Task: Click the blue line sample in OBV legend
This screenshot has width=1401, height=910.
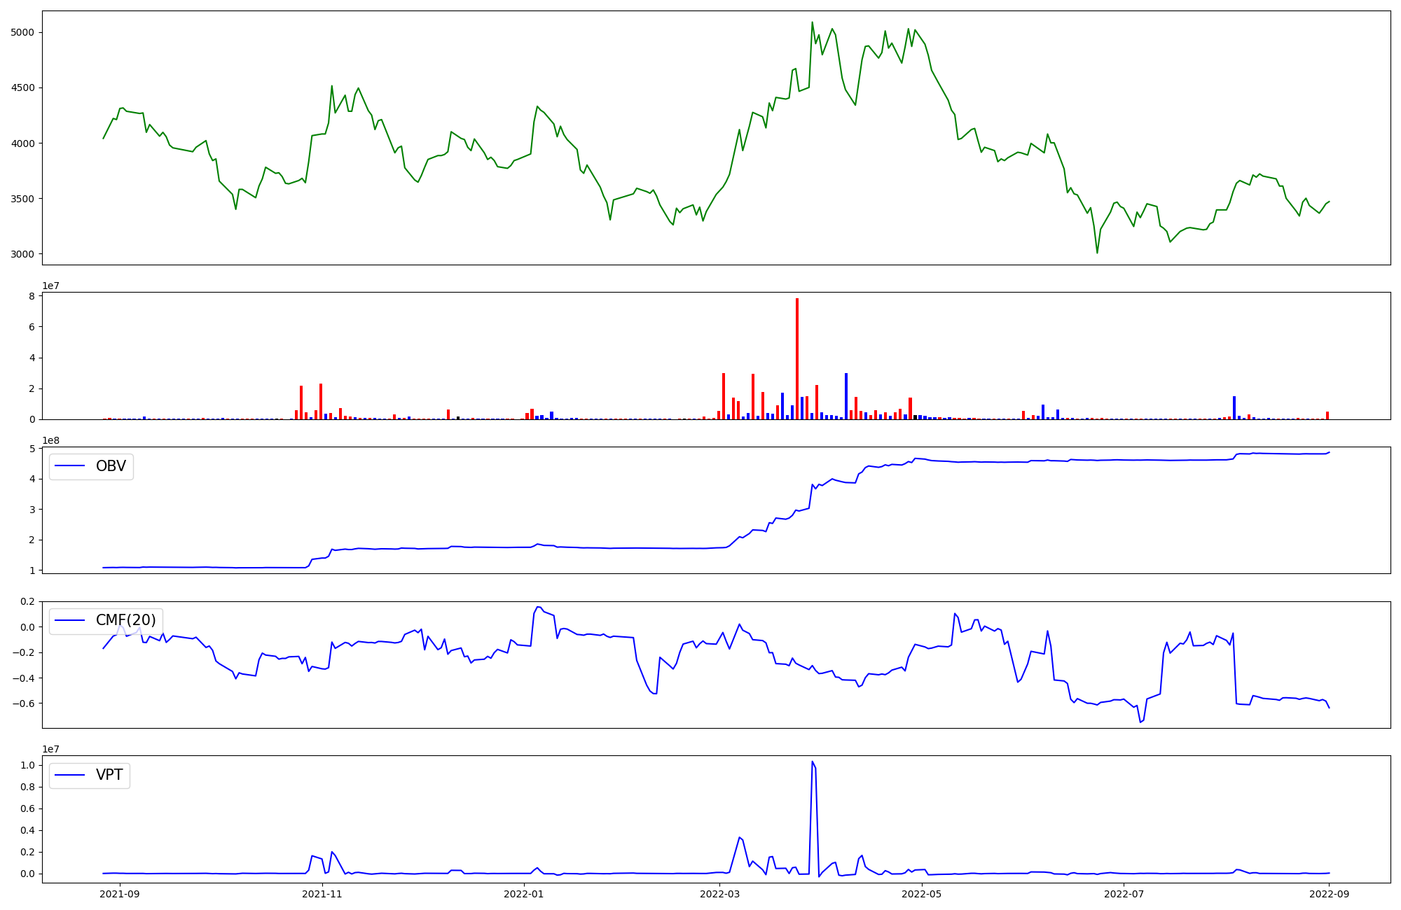Action: [70, 466]
